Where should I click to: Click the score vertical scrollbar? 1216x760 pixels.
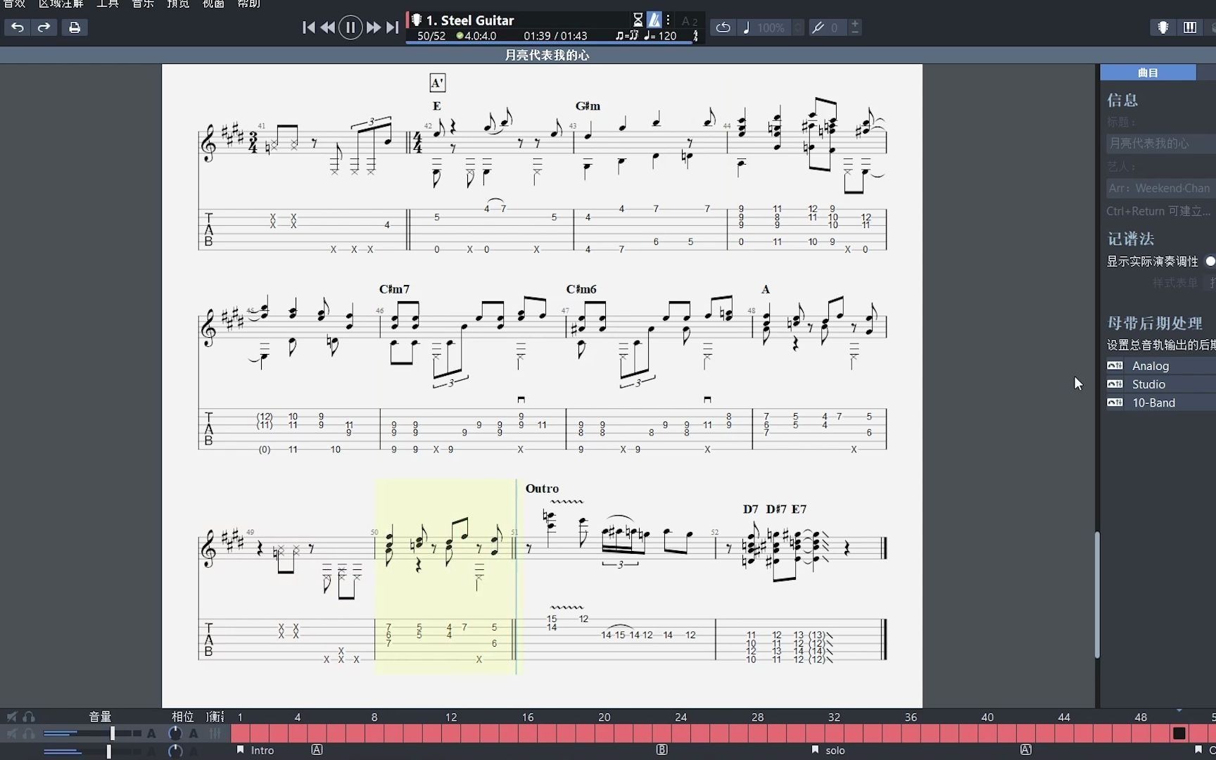click(x=1096, y=595)
